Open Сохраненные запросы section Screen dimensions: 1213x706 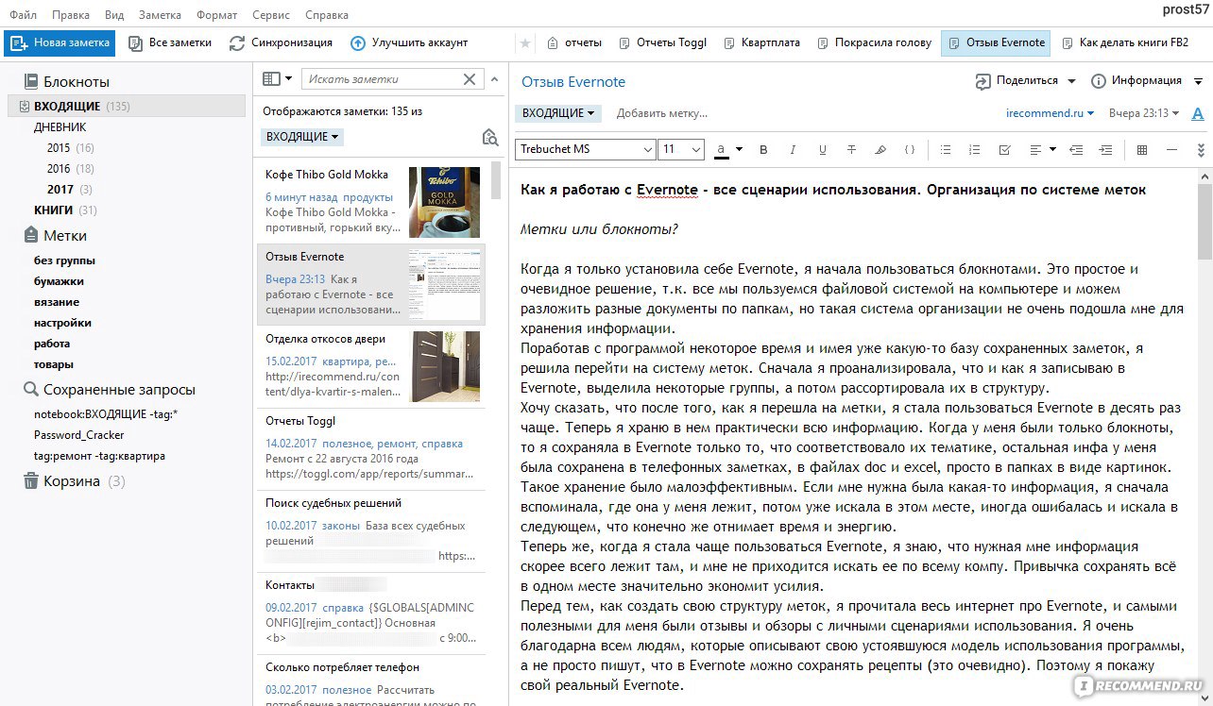tap(109, 390)
